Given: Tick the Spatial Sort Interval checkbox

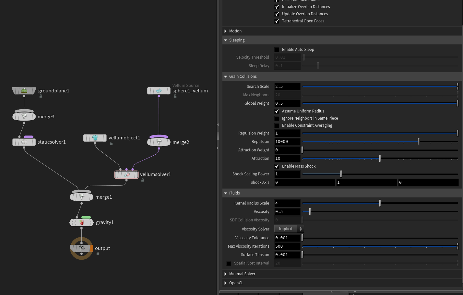Looking at the screenshot, I should pyautogui.click(x=229, y=263).
